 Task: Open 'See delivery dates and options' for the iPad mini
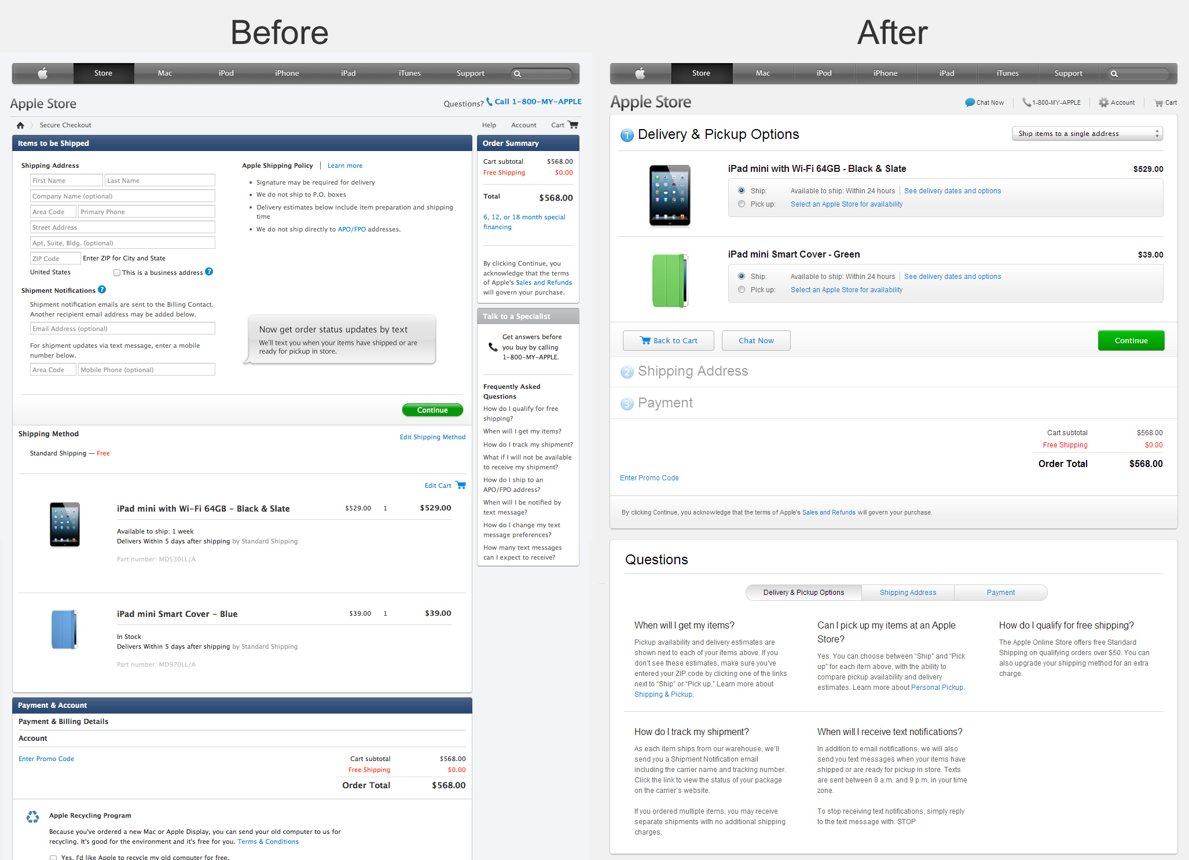point(952,190)
